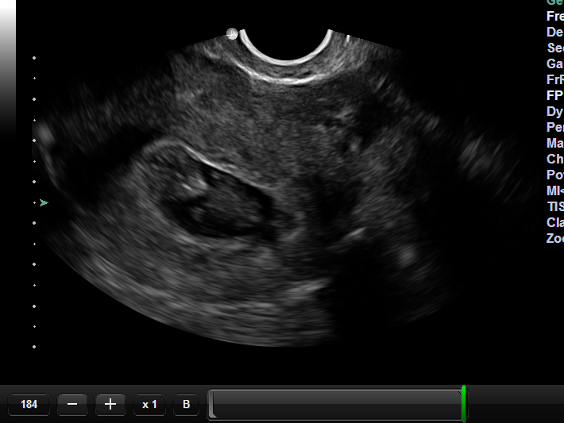Click the 184 frame counter button

tap(29, 404)
